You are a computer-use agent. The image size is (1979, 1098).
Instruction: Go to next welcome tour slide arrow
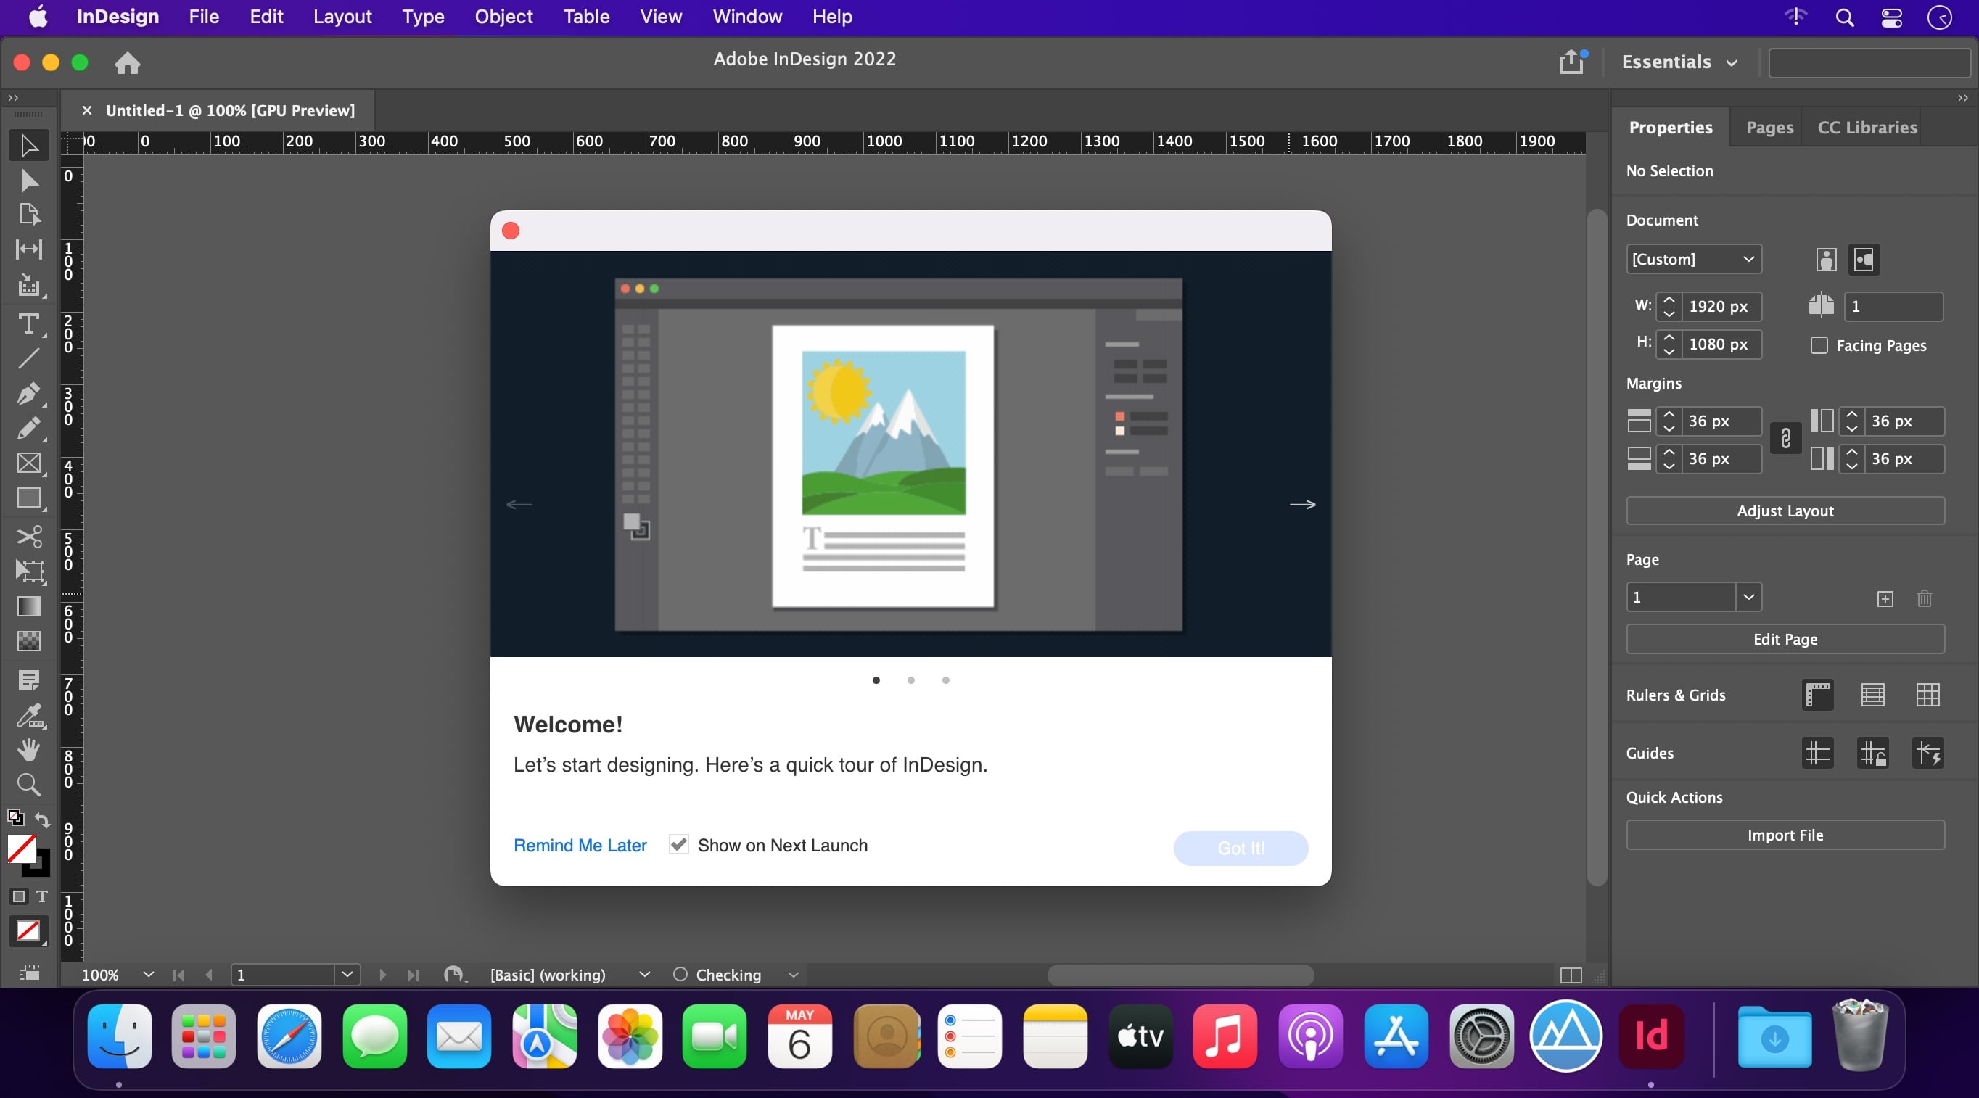click(x=1302, y=505)
